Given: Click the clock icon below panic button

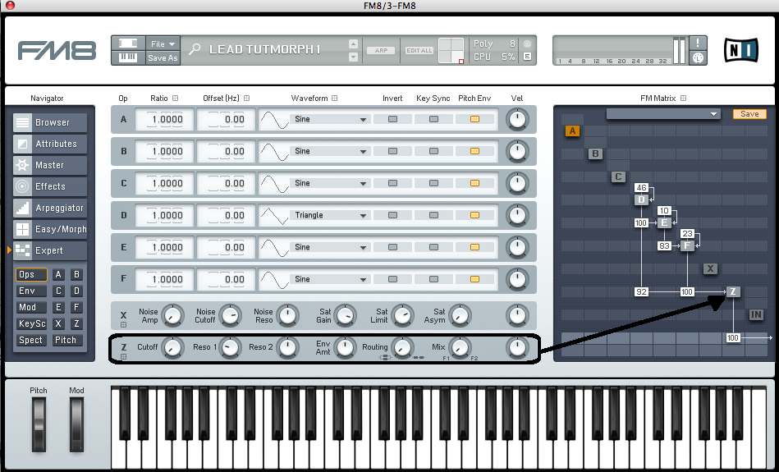Looking at the screenshot, I should point(698,57).
